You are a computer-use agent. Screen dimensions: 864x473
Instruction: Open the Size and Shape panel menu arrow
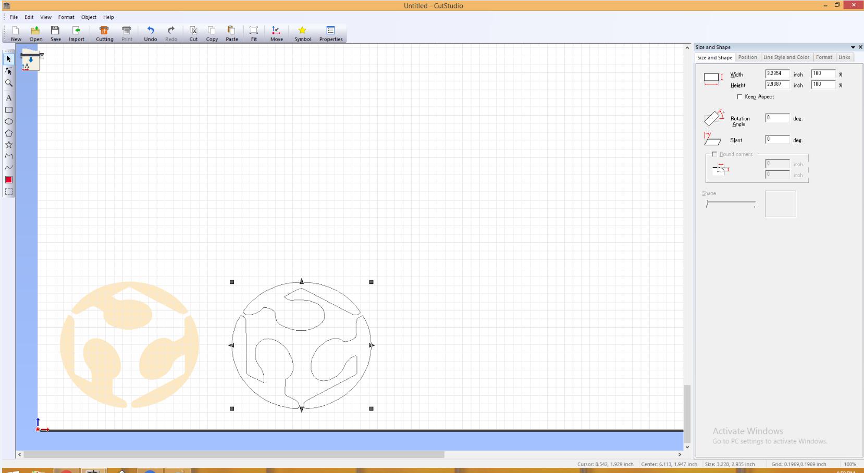click(853, 47)
